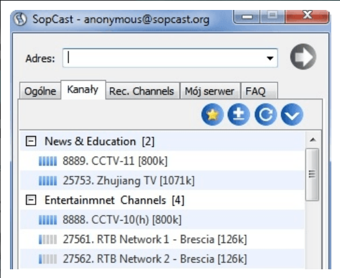This screenshot has width=340, height=278.
Task: Select the Kanały tab
Action: coord(83,90)
